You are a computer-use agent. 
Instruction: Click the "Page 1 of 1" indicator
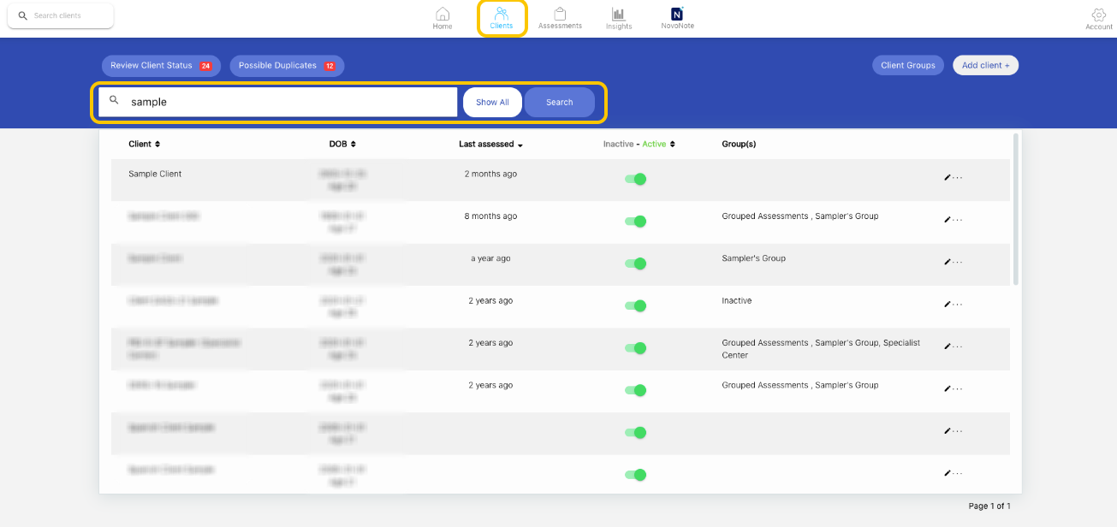pyautogui.click(x=989, y=506)
